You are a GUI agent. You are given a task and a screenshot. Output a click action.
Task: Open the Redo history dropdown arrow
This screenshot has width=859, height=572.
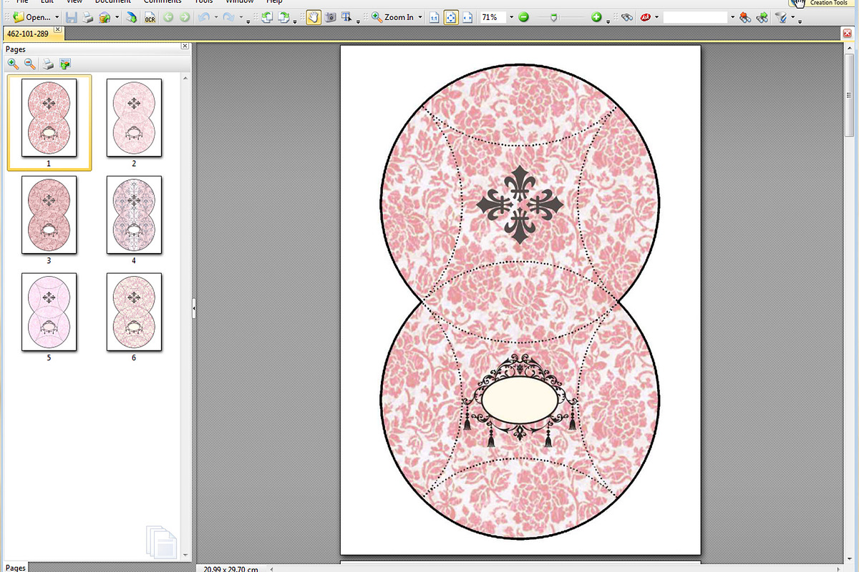[x=241, y=17]
